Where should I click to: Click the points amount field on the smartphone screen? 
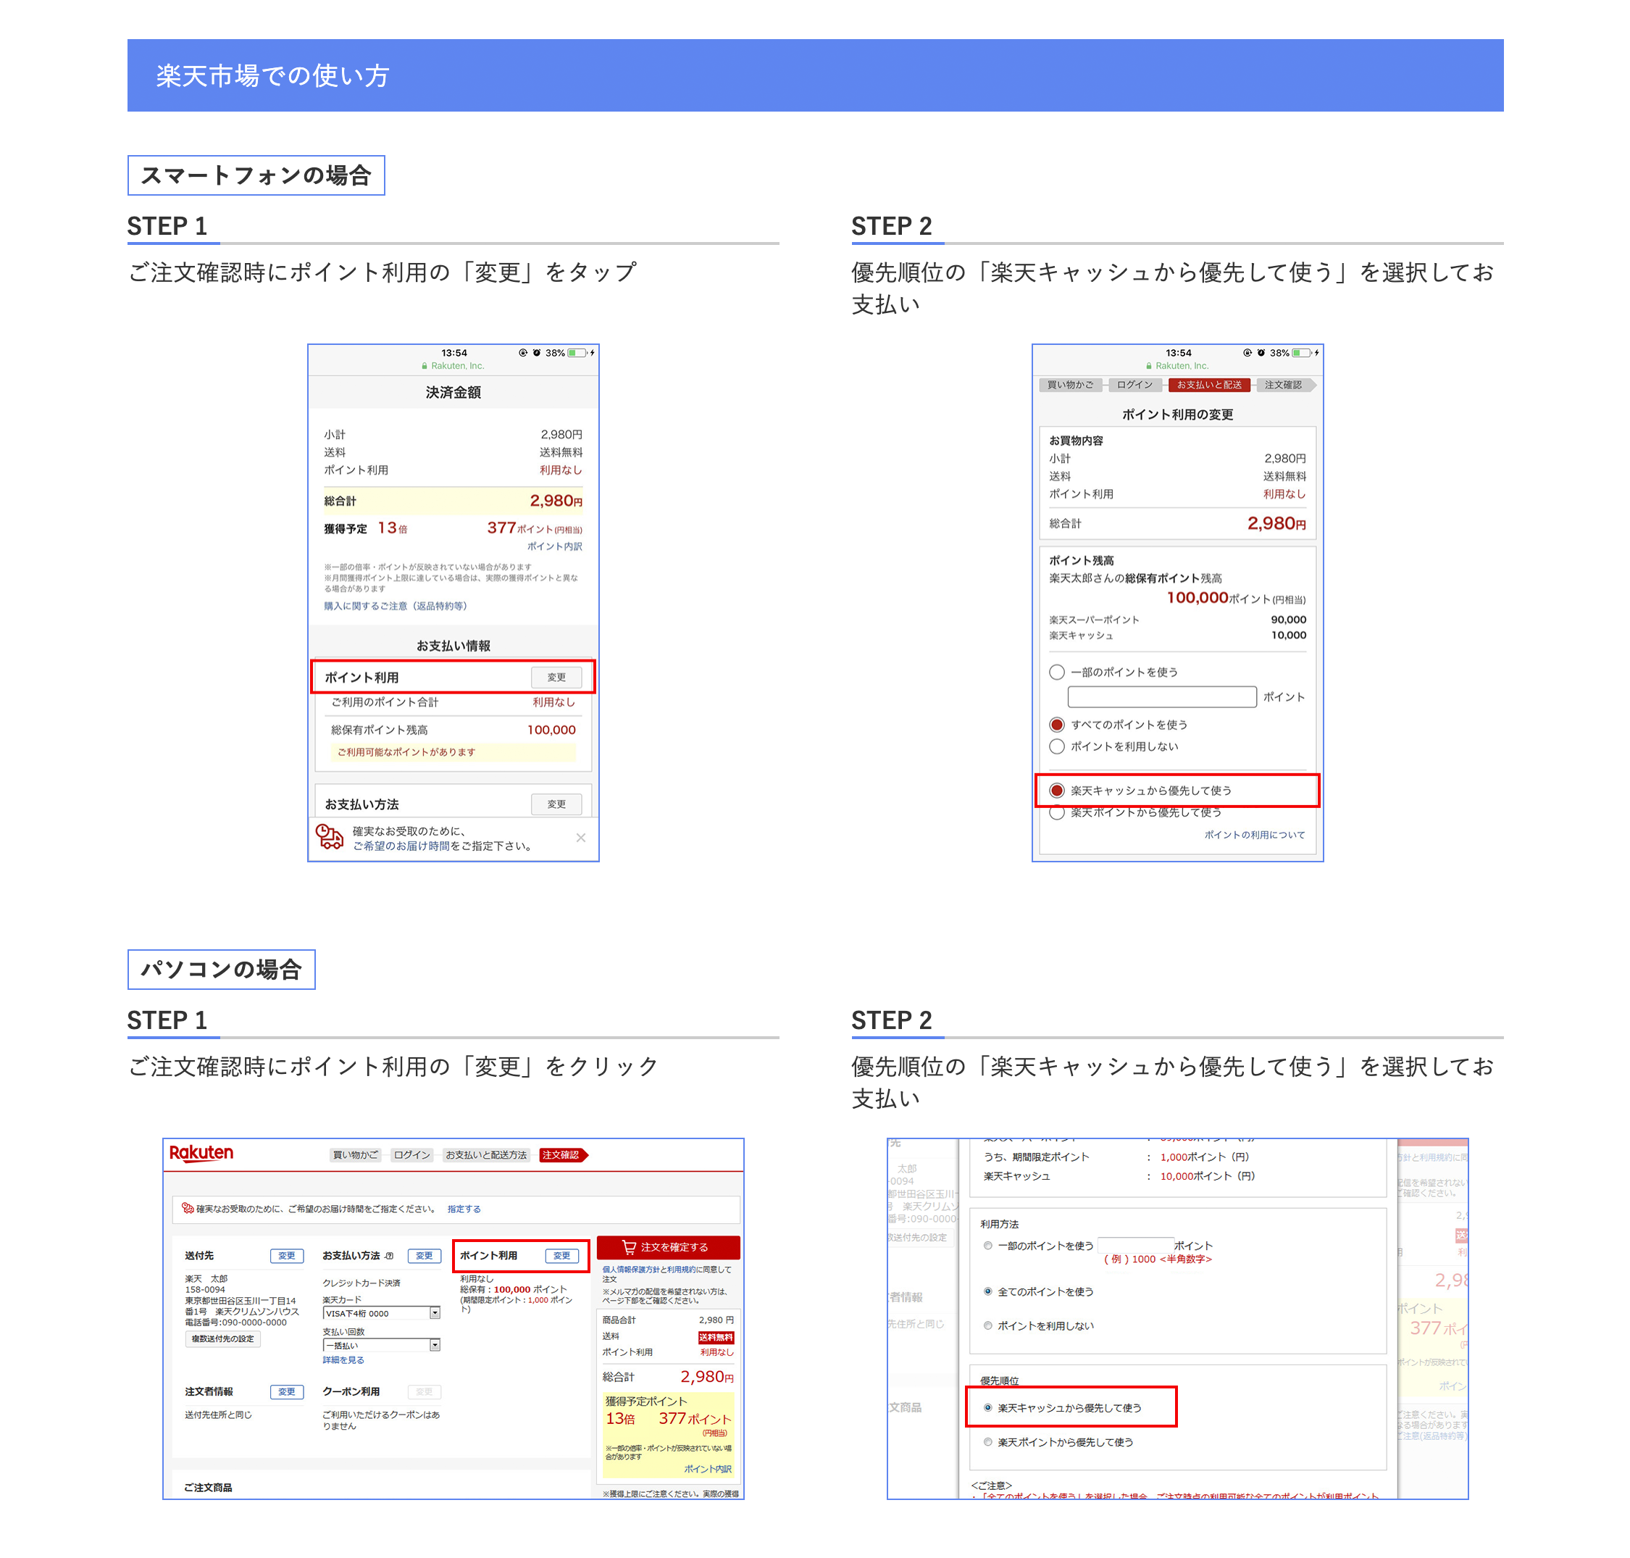click(1162, 697)
